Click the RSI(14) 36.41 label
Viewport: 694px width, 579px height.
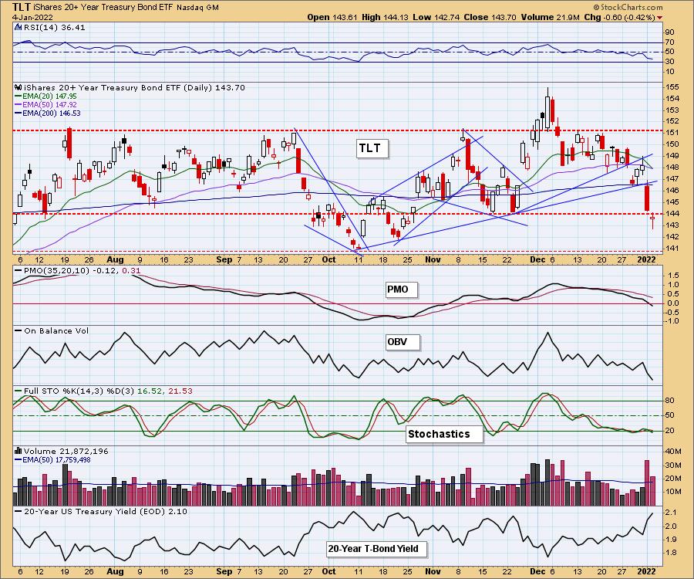(54, 28)
